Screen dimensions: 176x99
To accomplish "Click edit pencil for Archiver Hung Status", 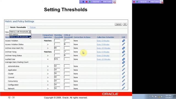I will point(123,55).
